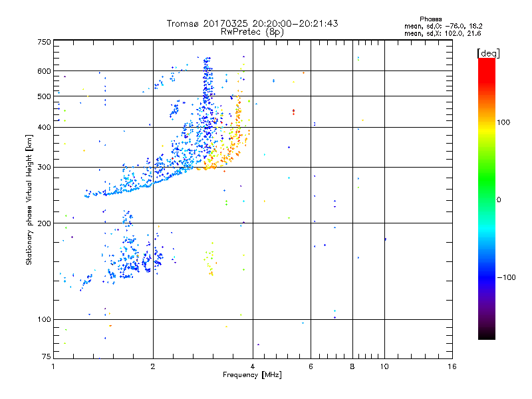Click the black bottom of the colorbar
Screen dimensions: 532x399
(x=487, y=334)
